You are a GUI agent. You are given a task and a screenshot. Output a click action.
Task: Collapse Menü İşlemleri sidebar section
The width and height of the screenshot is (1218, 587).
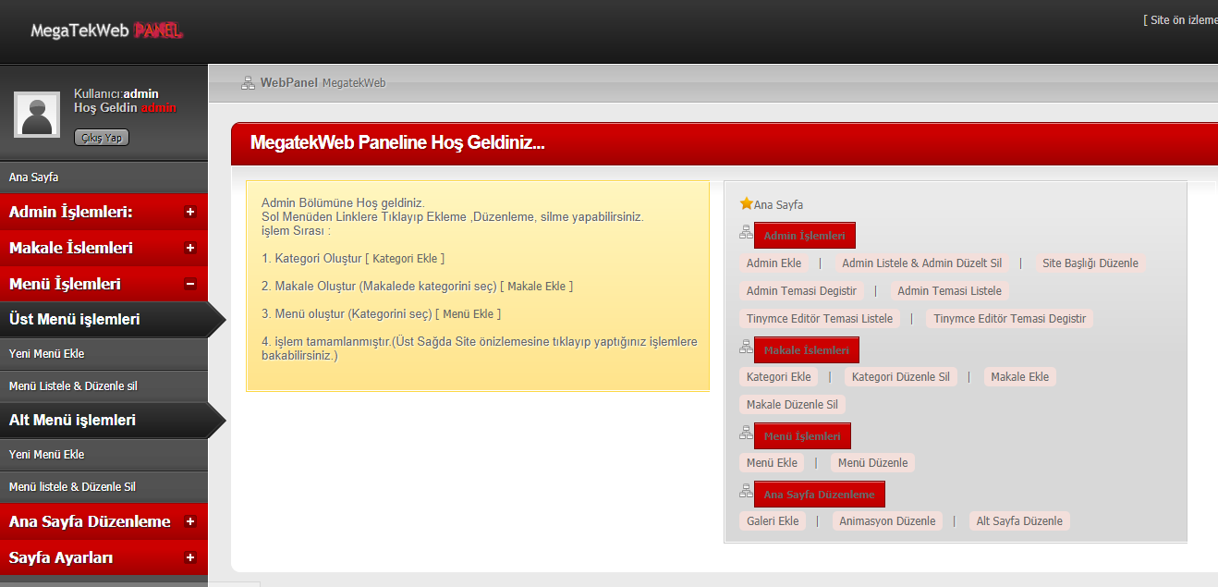[x=190, y=284]
